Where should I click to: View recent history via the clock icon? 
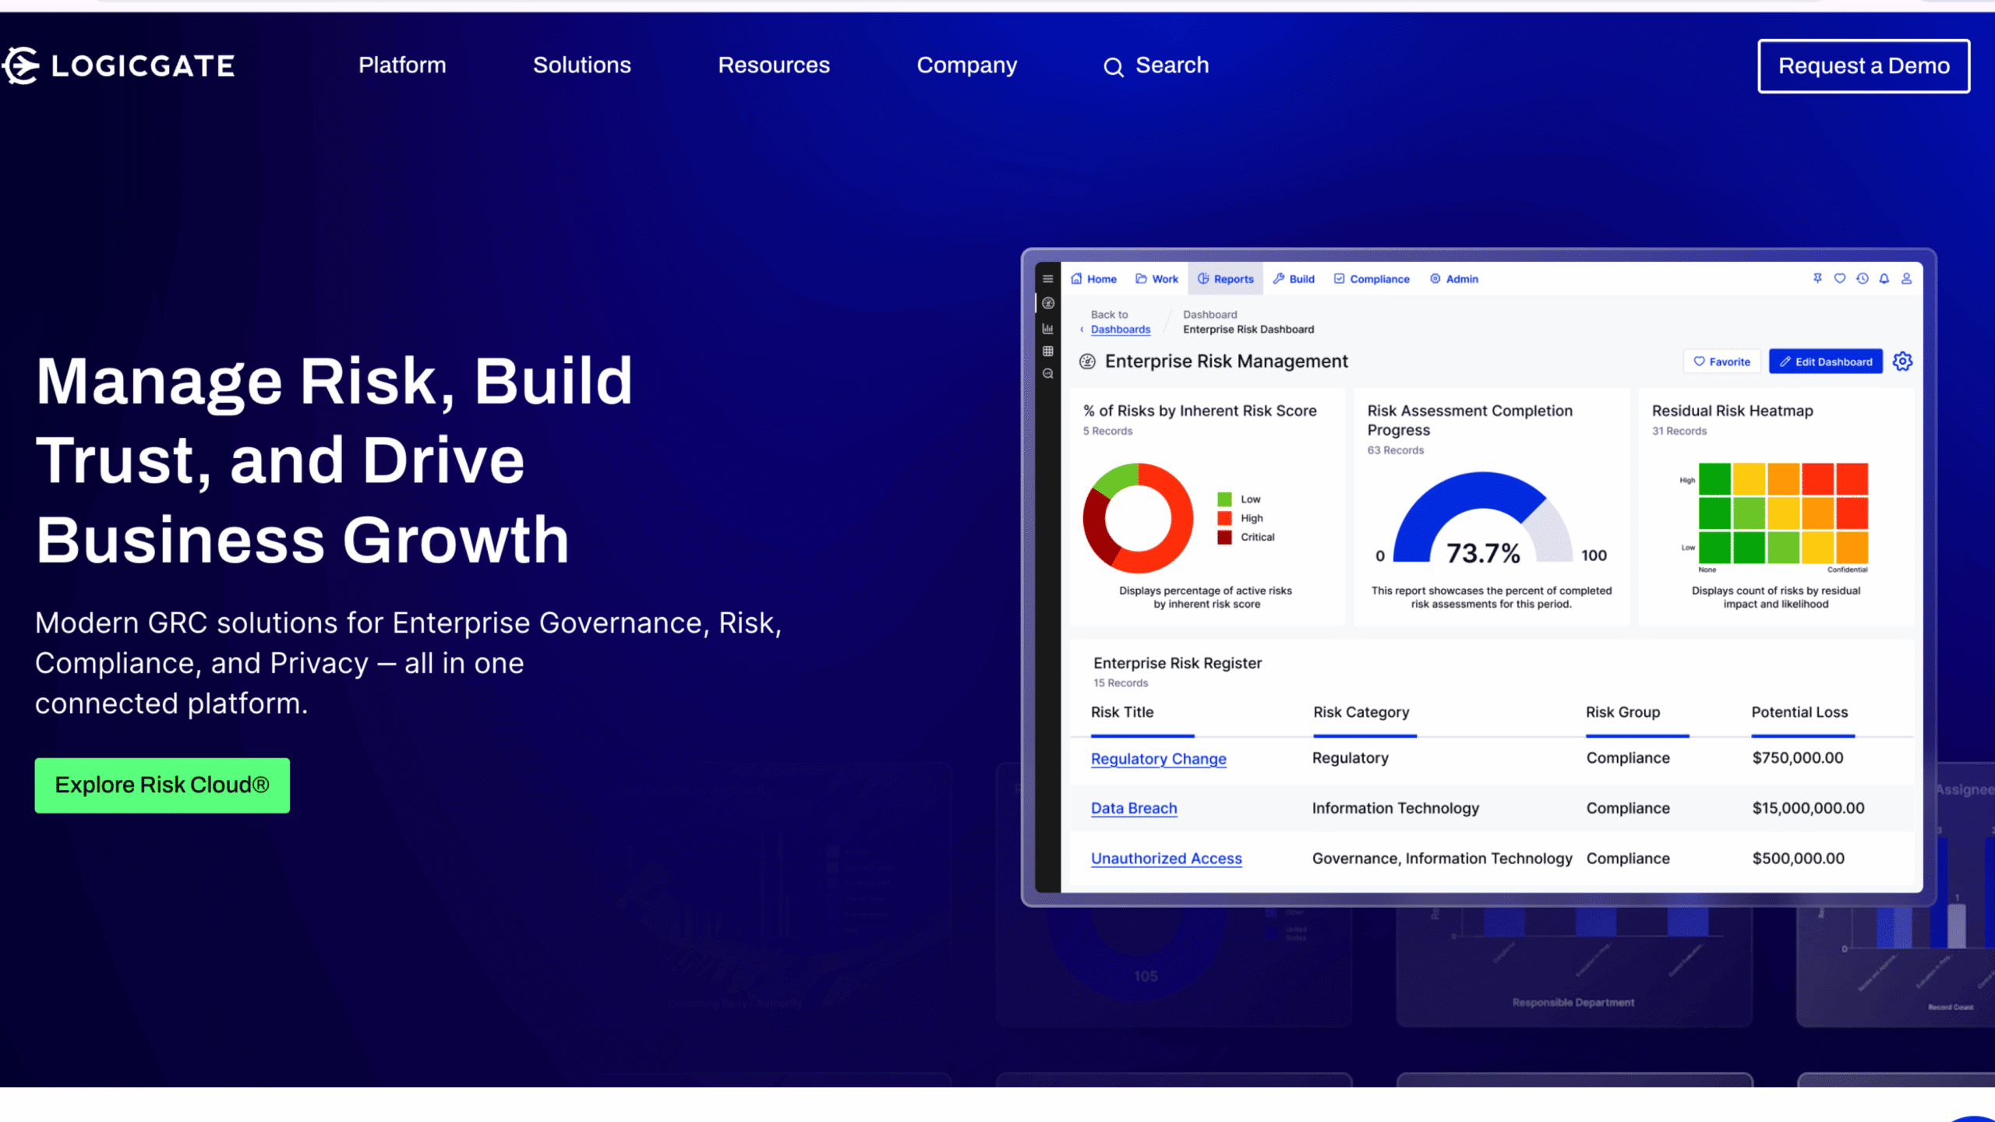click(1863, 278)
